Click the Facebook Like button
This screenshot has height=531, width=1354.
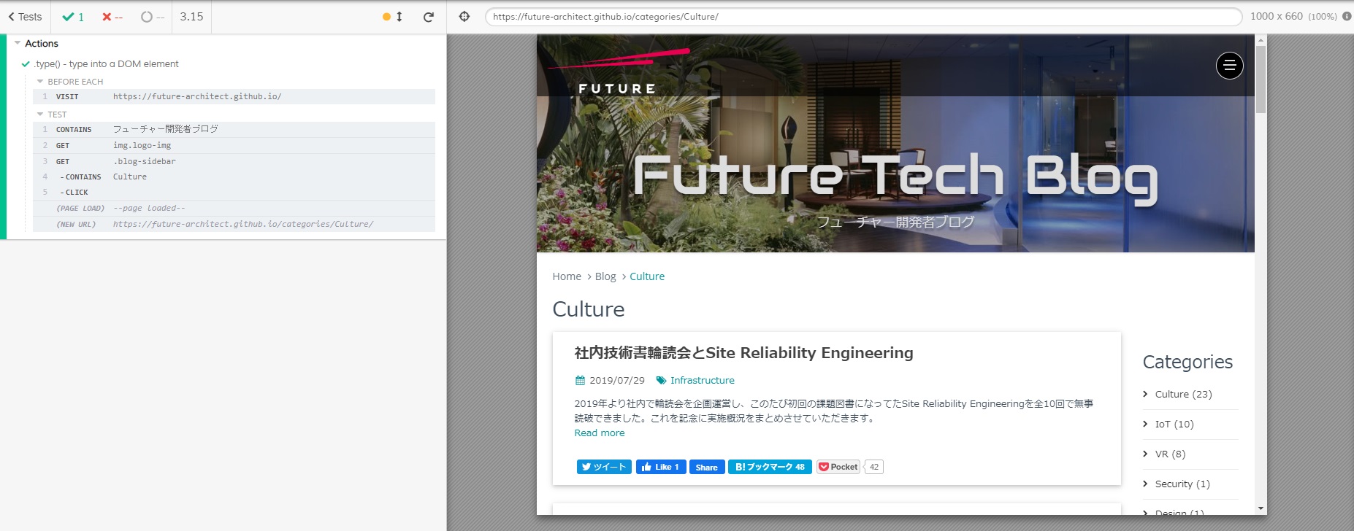pyautogui.click(x=661, y=467)
